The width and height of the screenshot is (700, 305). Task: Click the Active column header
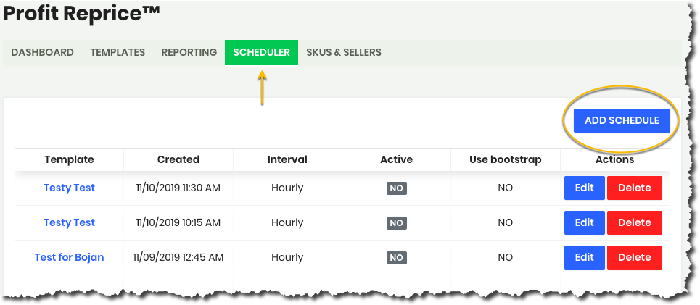click(397, 159)
